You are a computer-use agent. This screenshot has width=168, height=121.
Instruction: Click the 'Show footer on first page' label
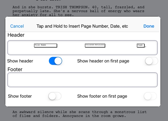click(102, 96)
